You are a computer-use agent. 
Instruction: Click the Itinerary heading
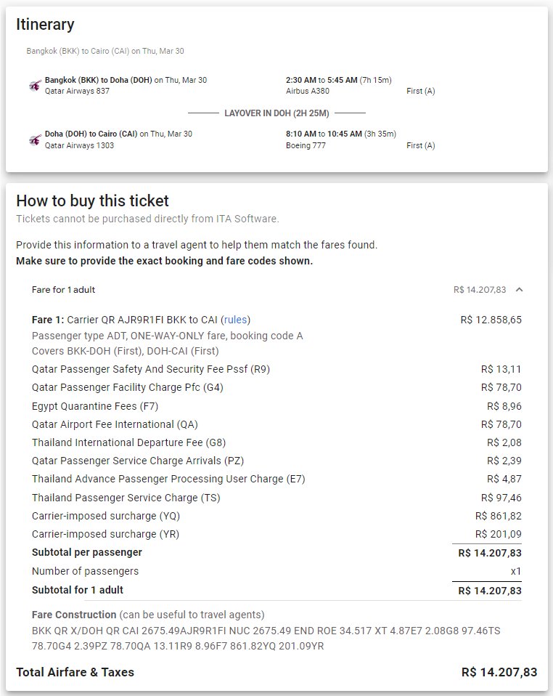pos(45,25)
